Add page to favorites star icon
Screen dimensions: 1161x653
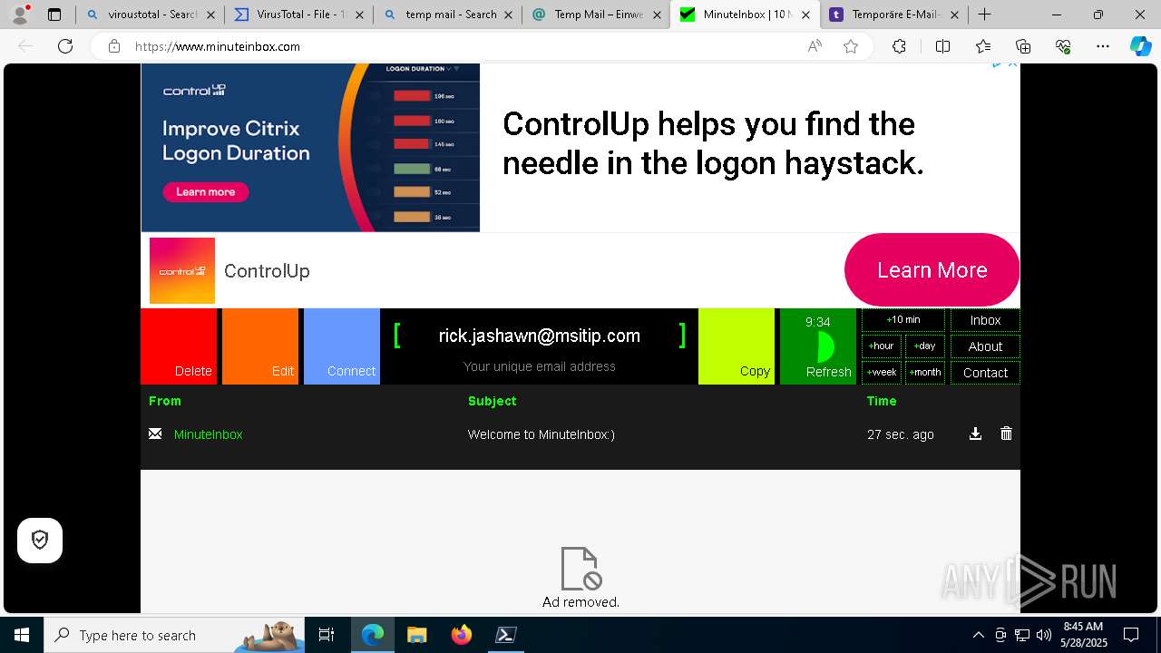click(851, 46)
